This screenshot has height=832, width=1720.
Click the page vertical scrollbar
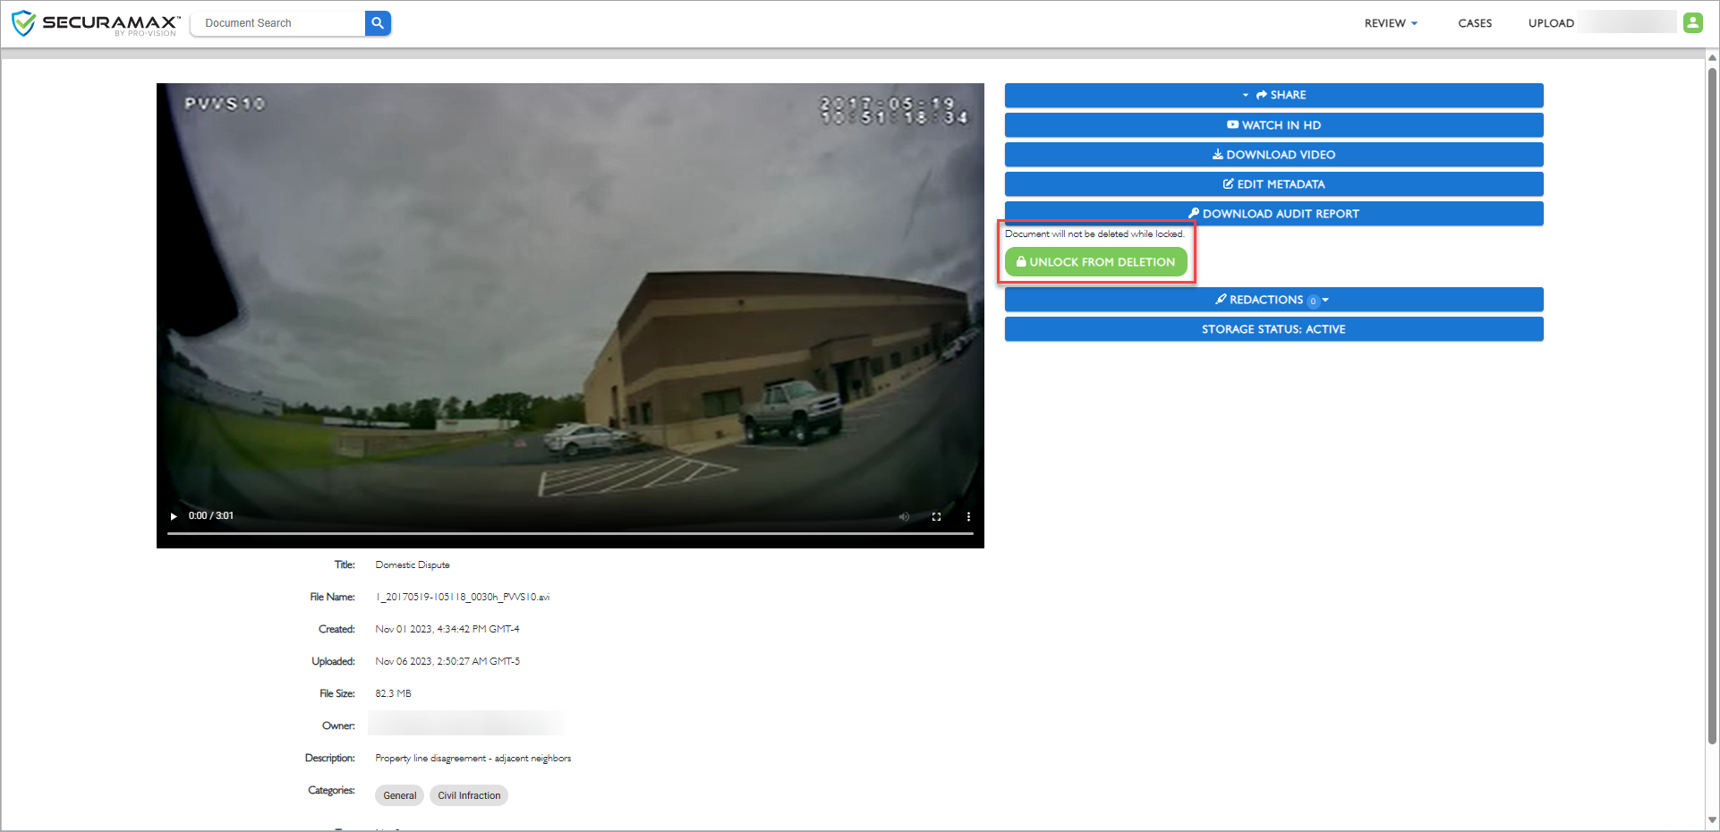click(1712, 407)
